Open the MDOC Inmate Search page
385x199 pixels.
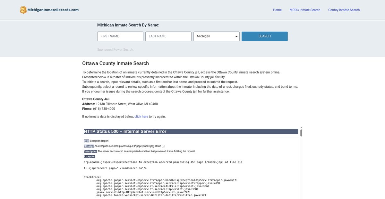tap(305, 10)
